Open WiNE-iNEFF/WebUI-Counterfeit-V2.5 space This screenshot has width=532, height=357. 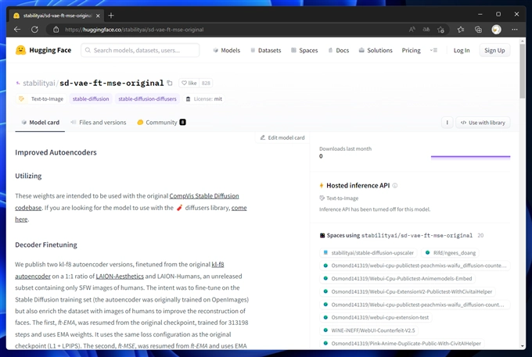click(369, 330)
